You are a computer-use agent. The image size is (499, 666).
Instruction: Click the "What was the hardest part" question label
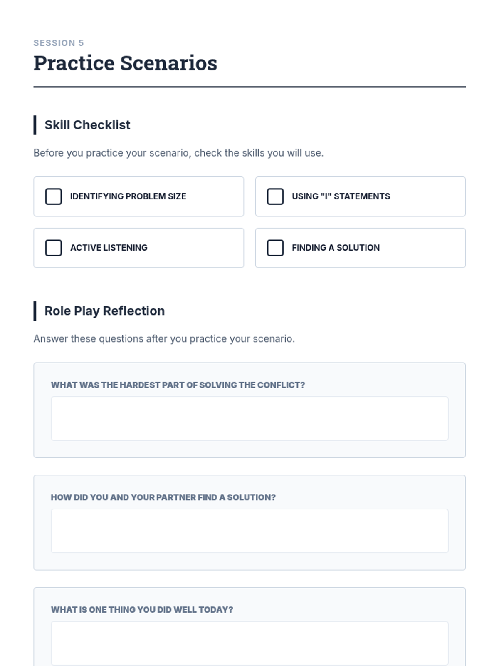[178, 385]
